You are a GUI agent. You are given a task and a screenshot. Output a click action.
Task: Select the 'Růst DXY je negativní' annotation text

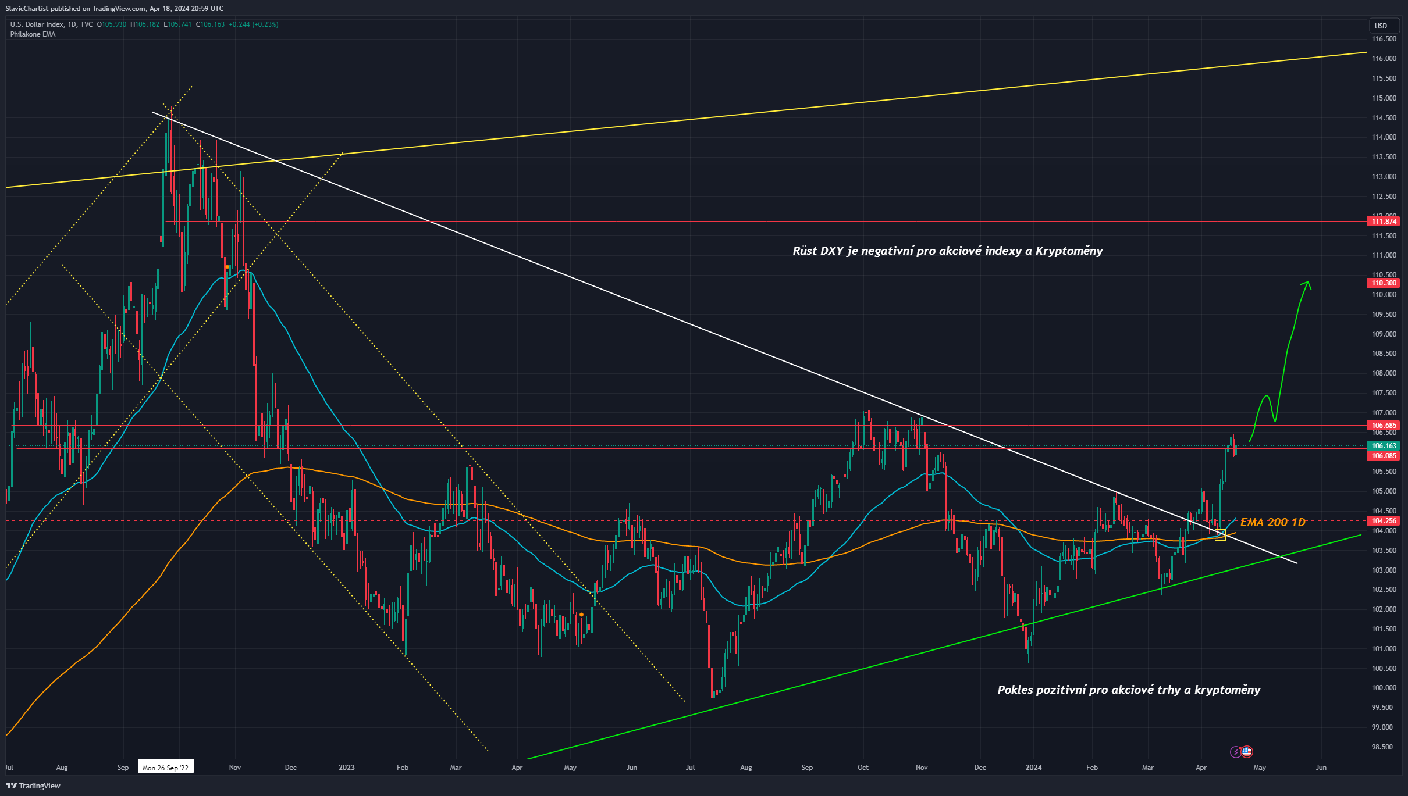[947, 251]
